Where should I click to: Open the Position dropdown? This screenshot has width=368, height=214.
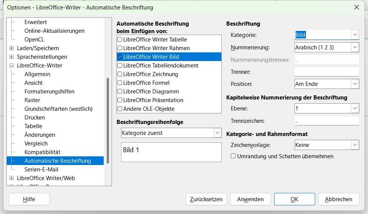327,84
